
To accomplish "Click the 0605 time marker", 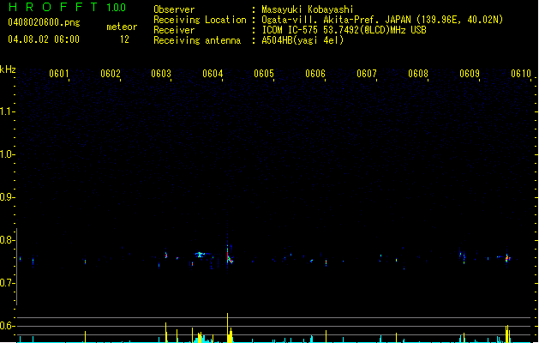I will 264,74.
